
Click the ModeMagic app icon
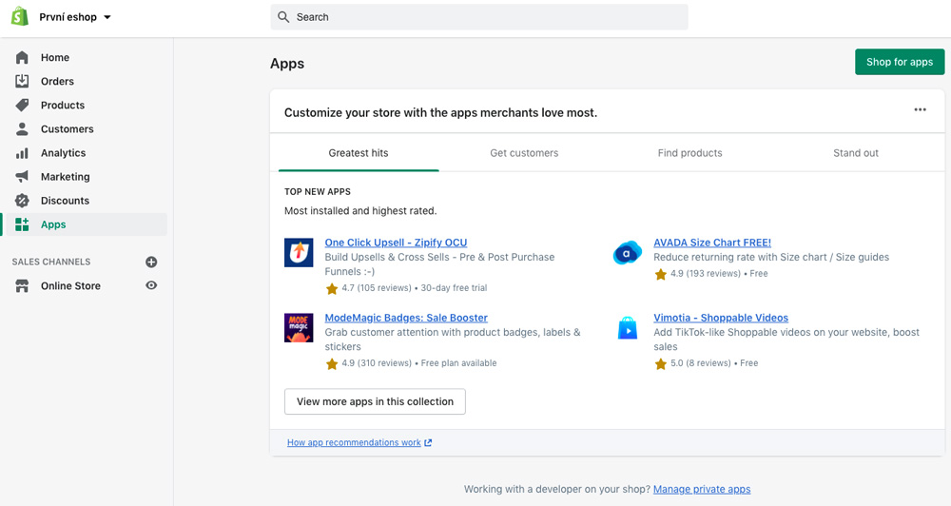299,327
